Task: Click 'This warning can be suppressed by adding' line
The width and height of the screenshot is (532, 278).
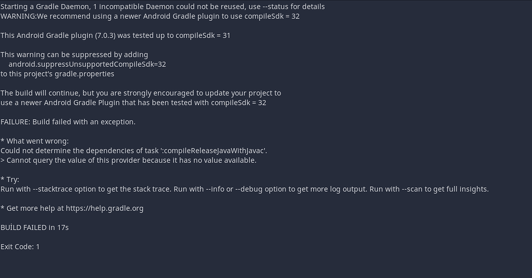Action: (x=74, y=54)
